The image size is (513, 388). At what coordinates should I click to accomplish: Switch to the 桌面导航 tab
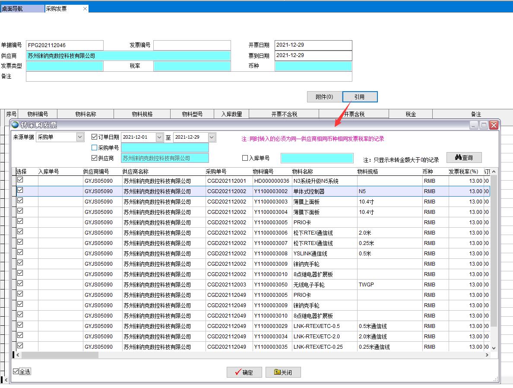pos(22,9)
